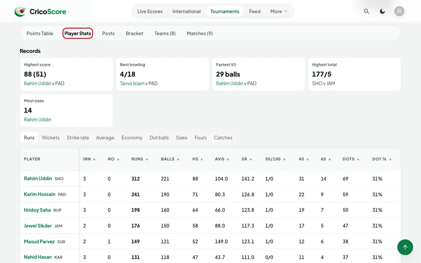Open Masud Parvez player profile
Viewport: 421px width, 263px height.
coord(39,242)
